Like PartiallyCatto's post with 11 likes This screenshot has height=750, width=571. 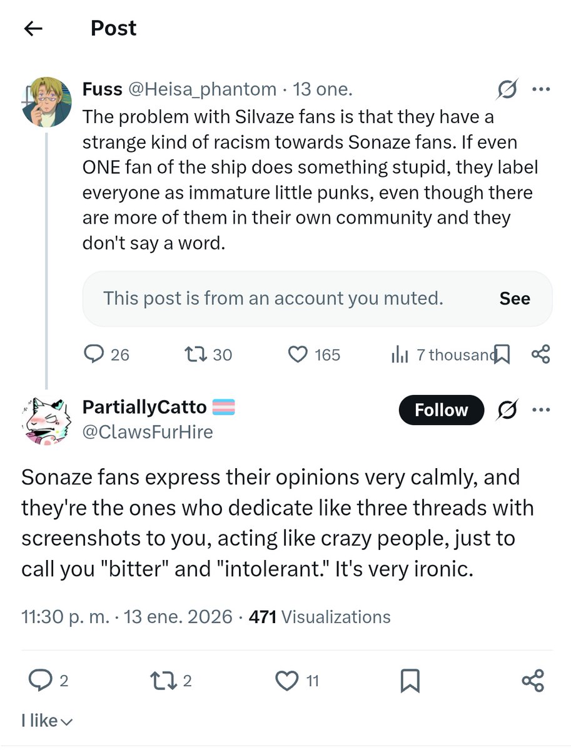288,680
